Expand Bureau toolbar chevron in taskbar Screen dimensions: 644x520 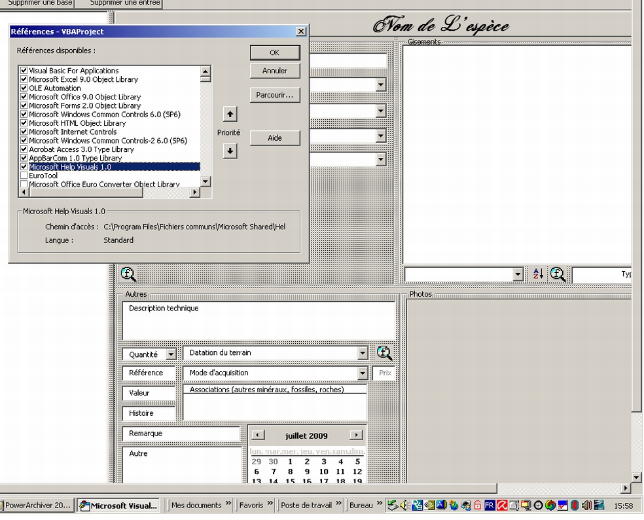click(x=379, y=503)
